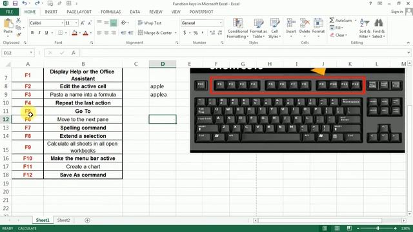This screenshot has width=413, height=232.
Task: Click the AutoSum sigma icon
Action: click(x=332, y=20)
